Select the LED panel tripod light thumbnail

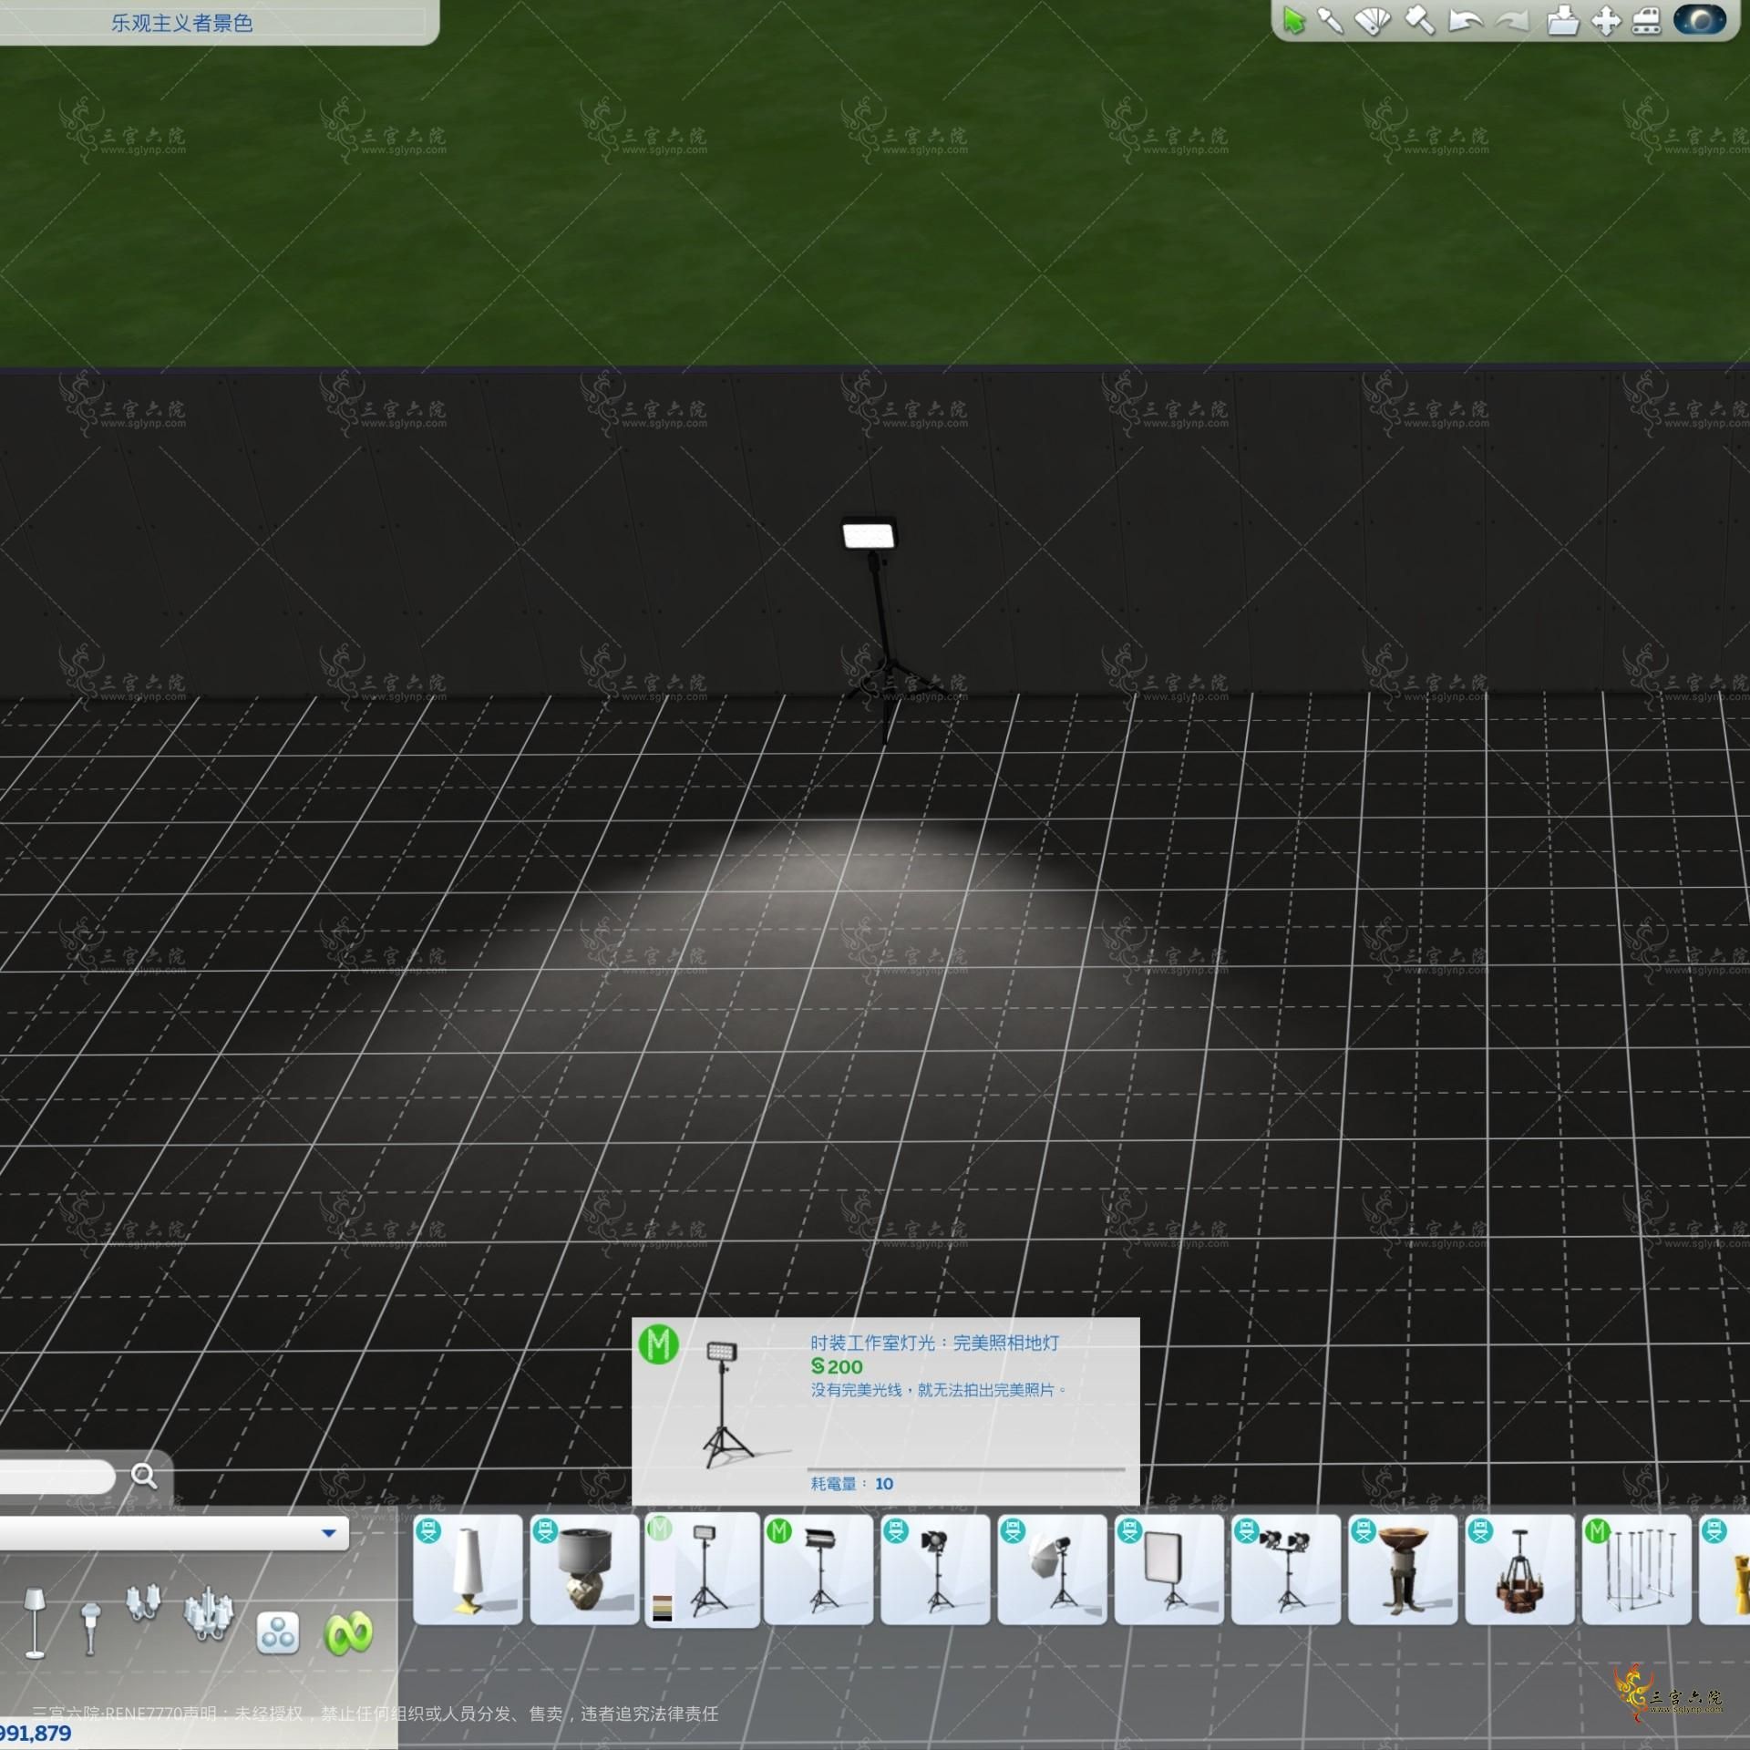702,1570
